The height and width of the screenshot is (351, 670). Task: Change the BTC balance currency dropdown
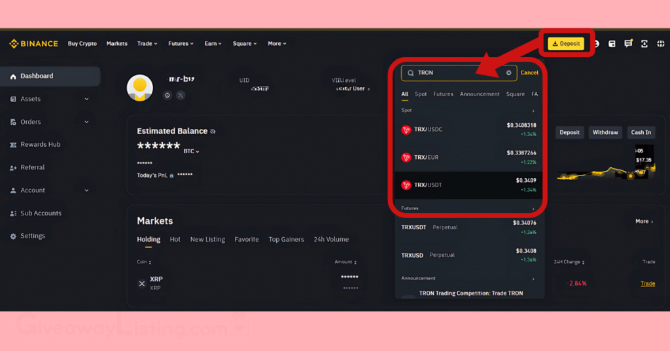pyautogui.click(x=192, y=151)
